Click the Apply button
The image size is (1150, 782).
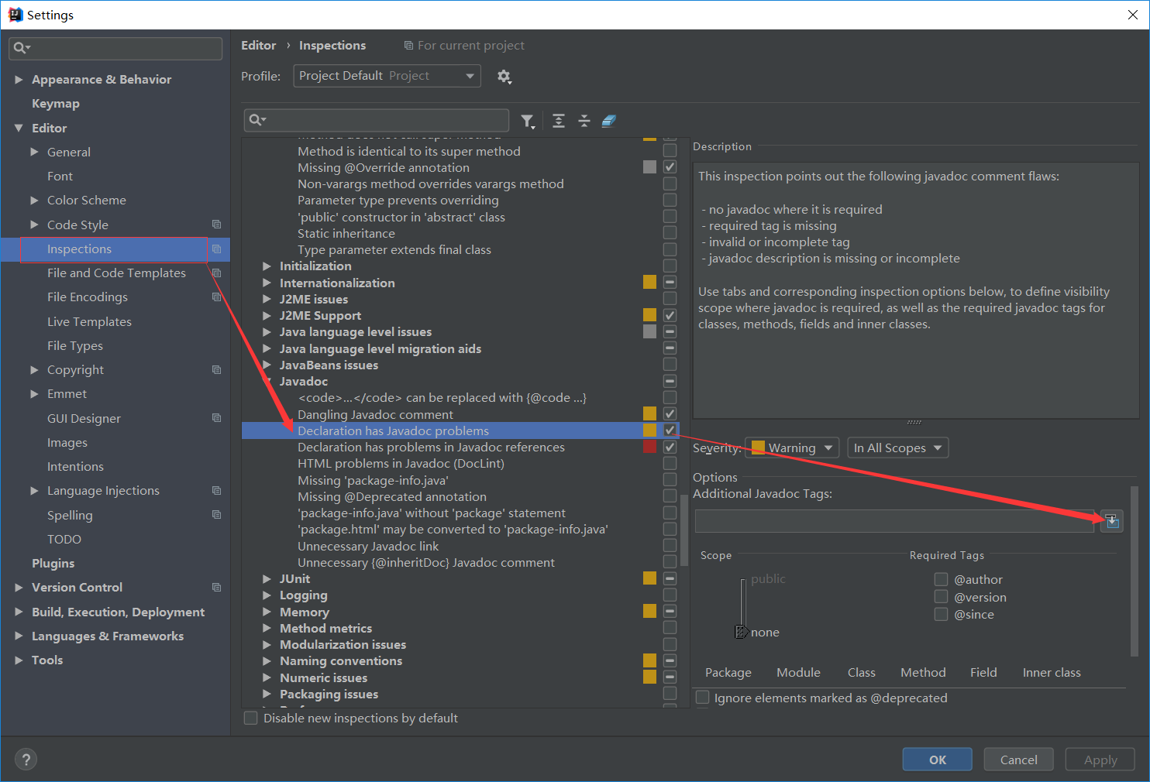(x=1100, y=759)
